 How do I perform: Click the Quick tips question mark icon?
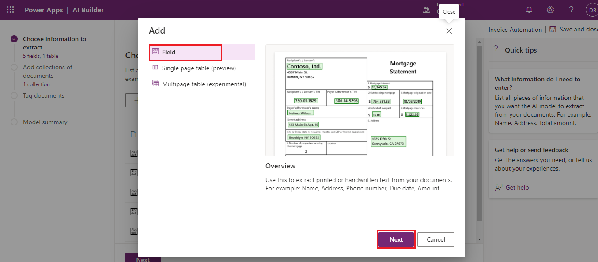point(496,50)
